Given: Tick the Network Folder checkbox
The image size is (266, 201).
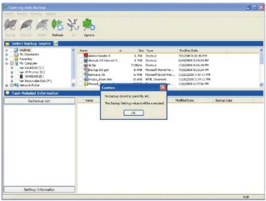Looking at the screenshot, I should pos(12,85).
